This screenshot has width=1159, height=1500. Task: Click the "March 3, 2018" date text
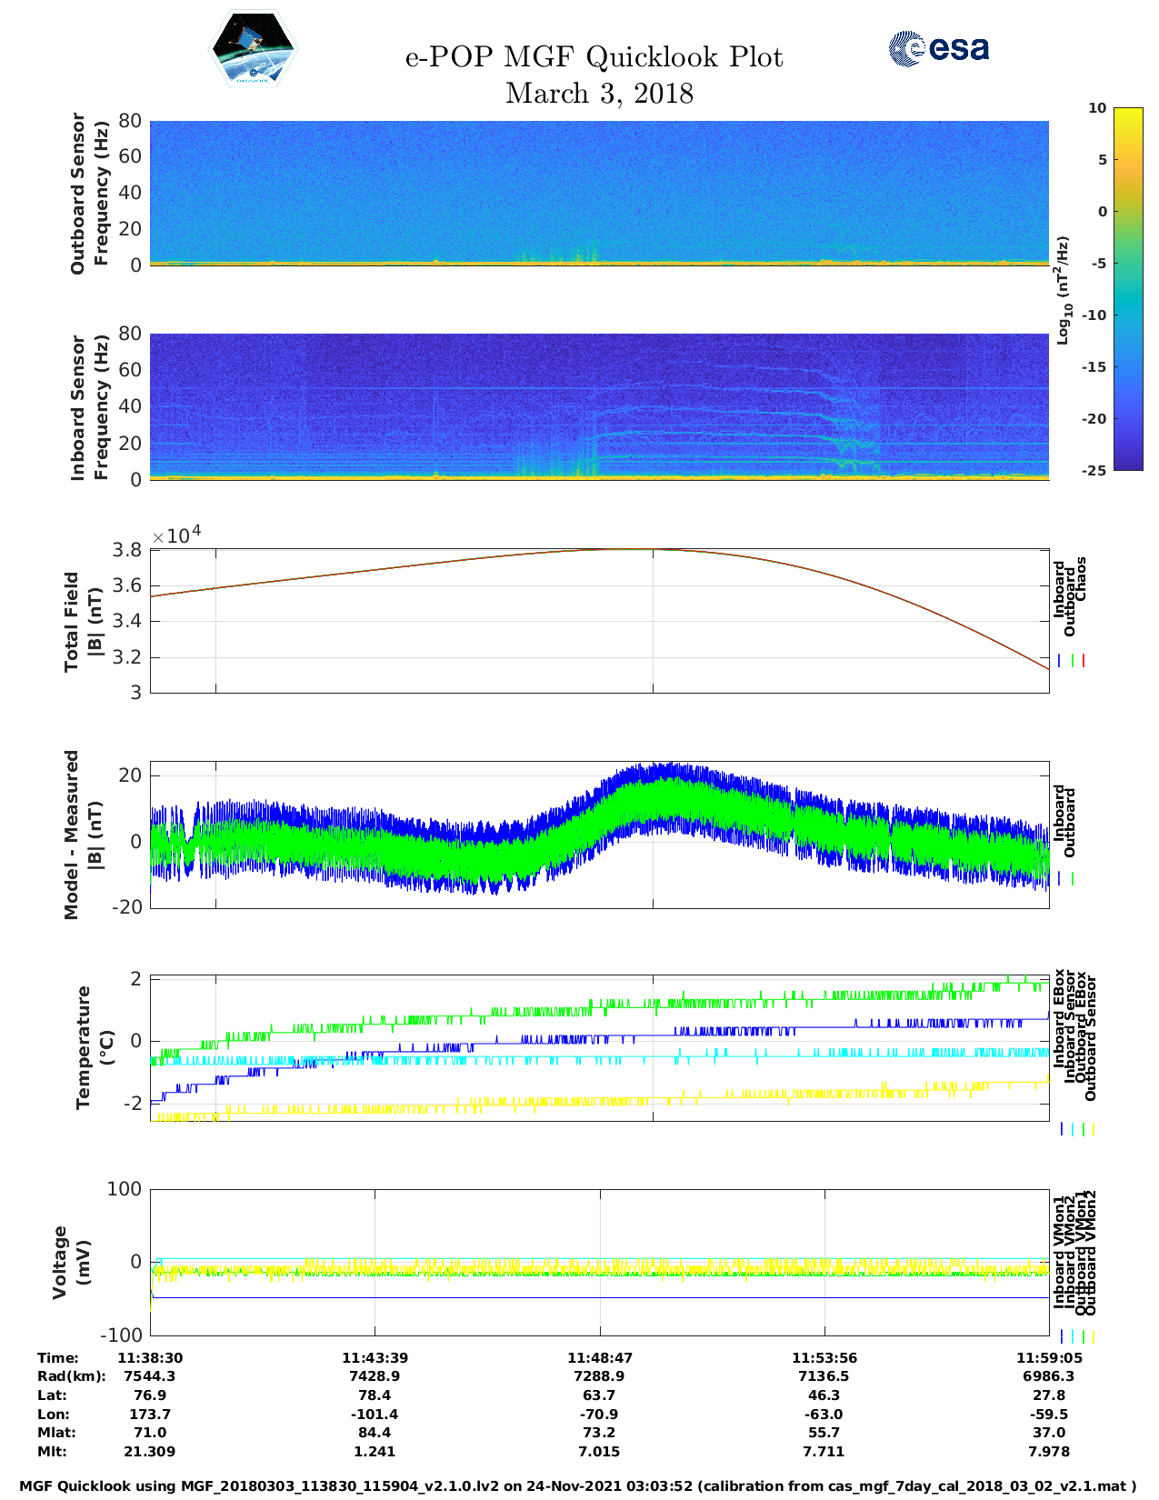599,93
